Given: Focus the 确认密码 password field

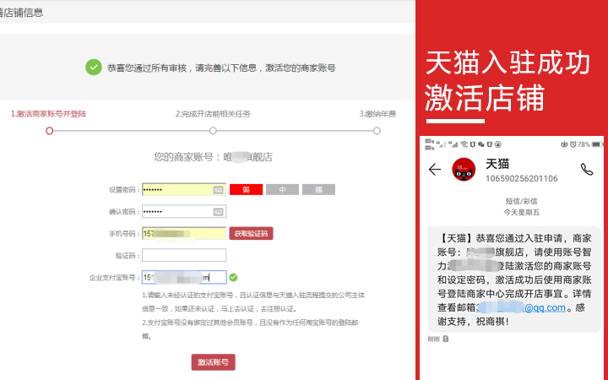Looking at the screenshot, I should click(184, 211).
